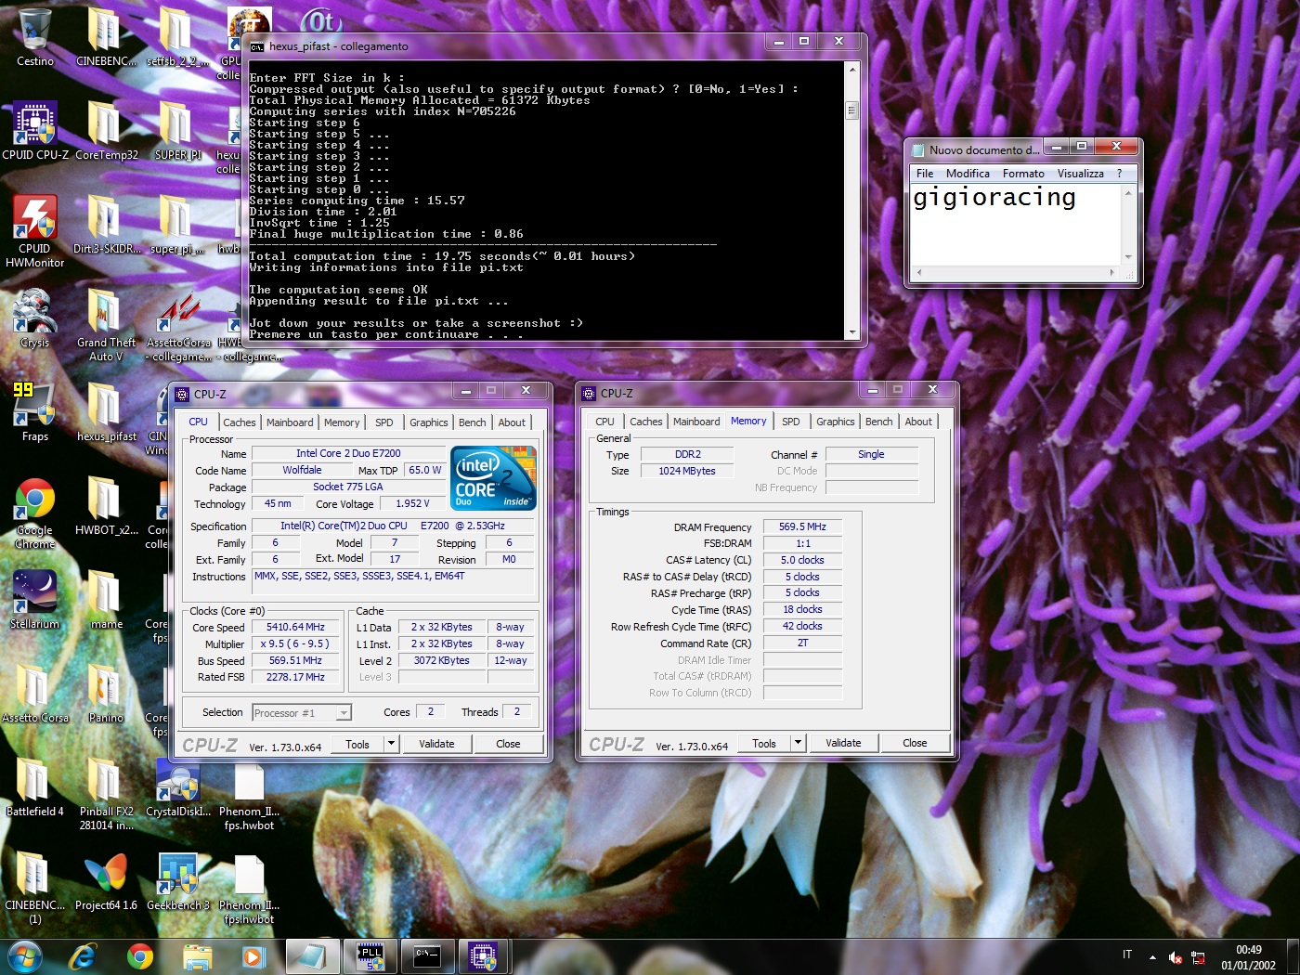Select the Assetto Corsa folder icon
Viewport: 1300px width, 975px height.
click(x=34, y=694)
